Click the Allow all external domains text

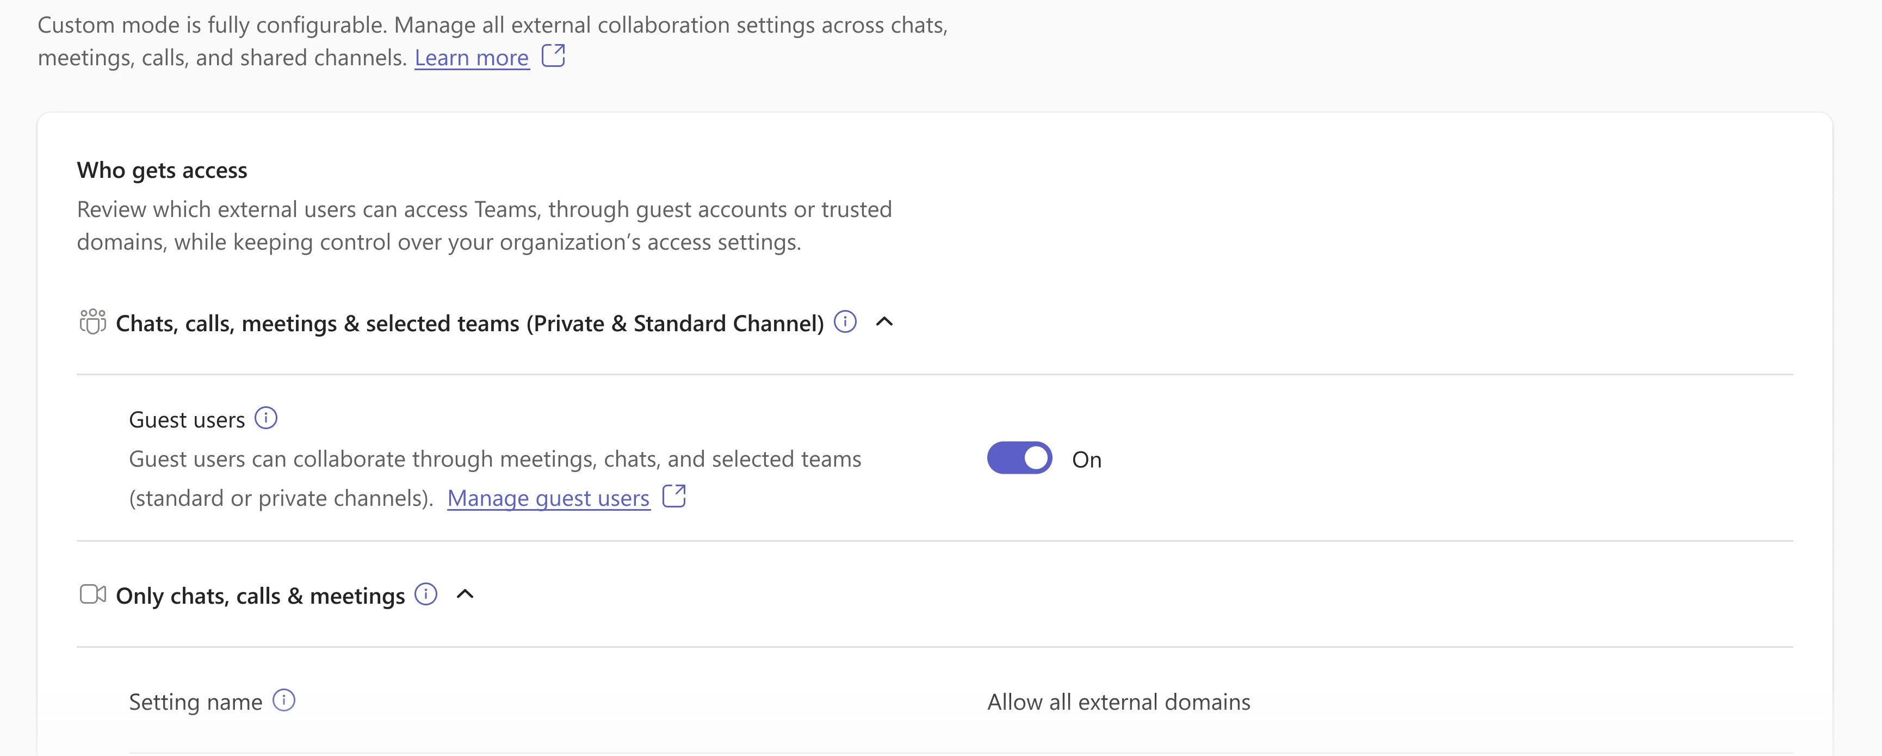[1118, 702]
